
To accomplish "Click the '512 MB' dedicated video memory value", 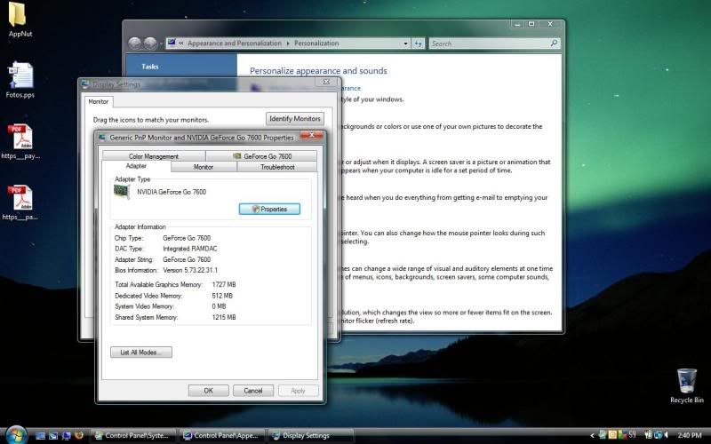I will 222,296.
